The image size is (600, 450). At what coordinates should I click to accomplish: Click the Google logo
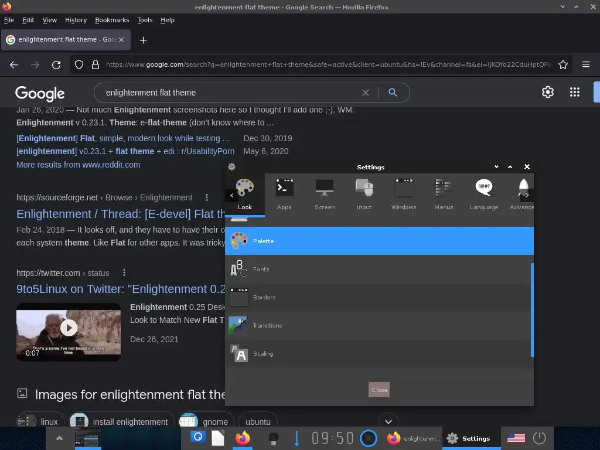coord(40,93)
